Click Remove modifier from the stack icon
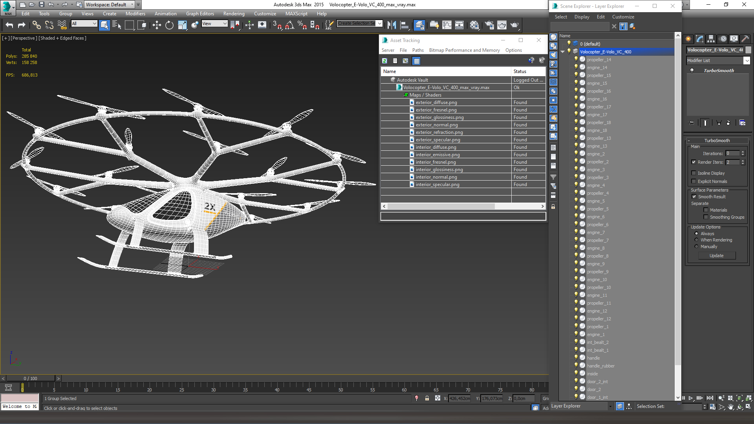 click(x=728, y=123)
